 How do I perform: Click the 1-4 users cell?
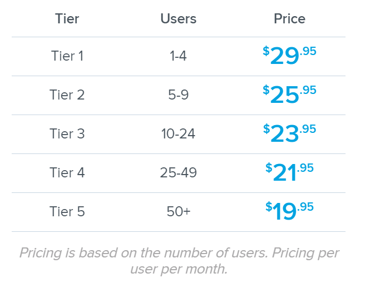coord(178,56)
